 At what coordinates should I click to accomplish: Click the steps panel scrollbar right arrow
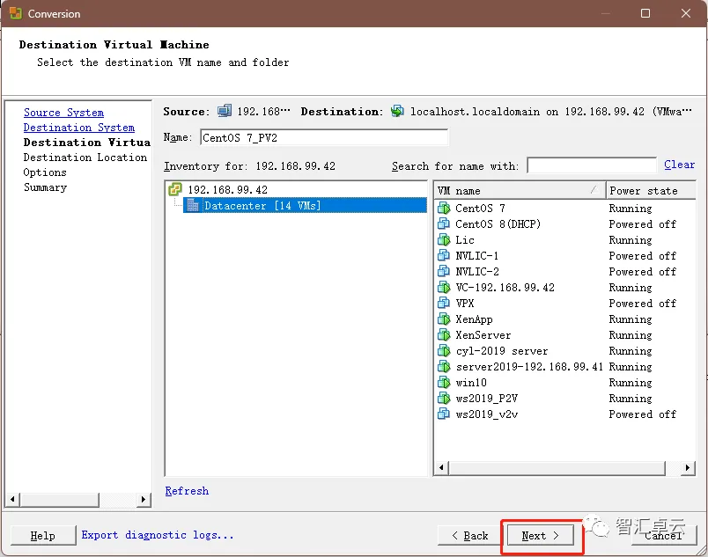pos(144,499)
